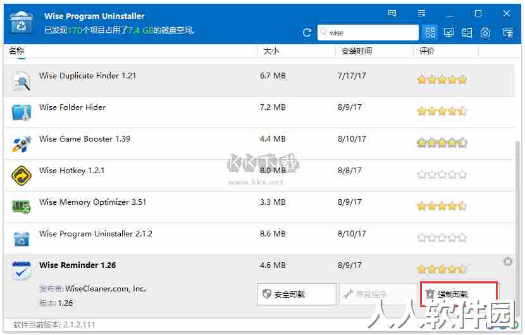
Task: Click the 3.3 MB size value
Action: [x=273, y=202]
